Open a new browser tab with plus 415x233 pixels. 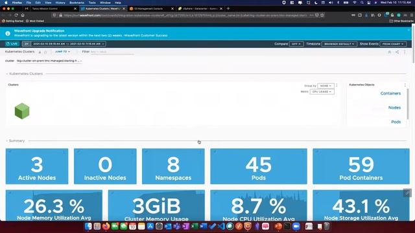(228, 8)
